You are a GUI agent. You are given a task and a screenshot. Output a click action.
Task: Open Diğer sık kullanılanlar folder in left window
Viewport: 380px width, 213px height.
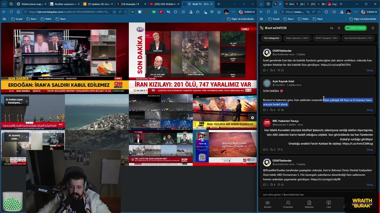(x=240, y=19)
